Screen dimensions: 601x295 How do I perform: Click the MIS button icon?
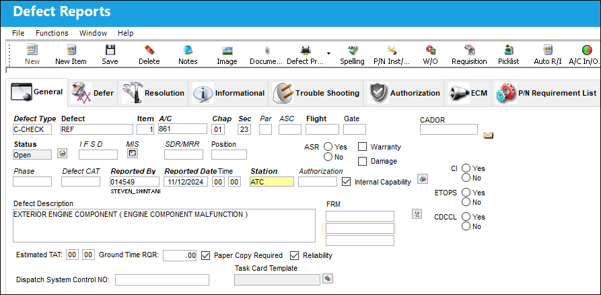click(x=133, y=154)
